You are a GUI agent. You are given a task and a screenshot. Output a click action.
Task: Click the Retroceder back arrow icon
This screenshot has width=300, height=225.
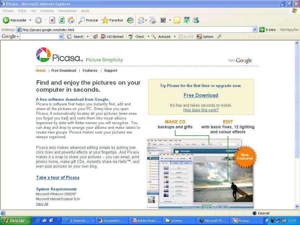click(6, 20)
